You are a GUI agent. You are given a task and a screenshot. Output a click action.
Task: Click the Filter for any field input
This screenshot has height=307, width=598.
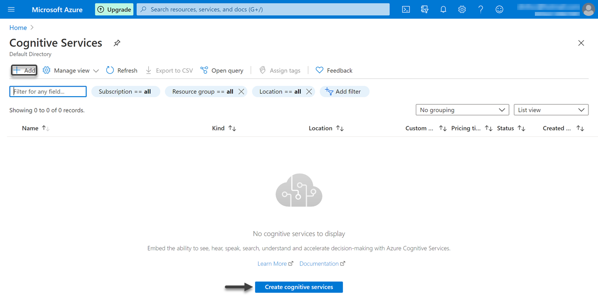[48, 91]
